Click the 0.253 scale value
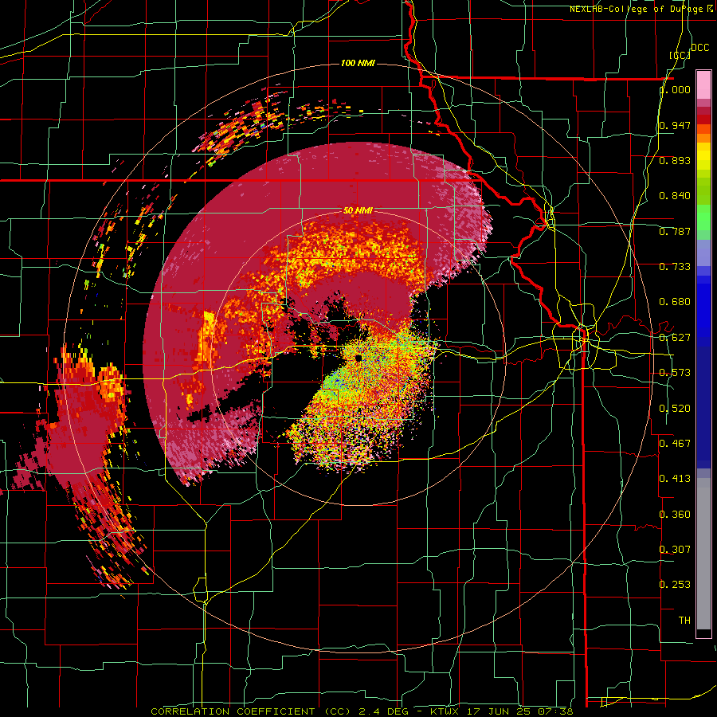Image resolution: width=717 pixels, height=717 pixels. tap(675, 585)
